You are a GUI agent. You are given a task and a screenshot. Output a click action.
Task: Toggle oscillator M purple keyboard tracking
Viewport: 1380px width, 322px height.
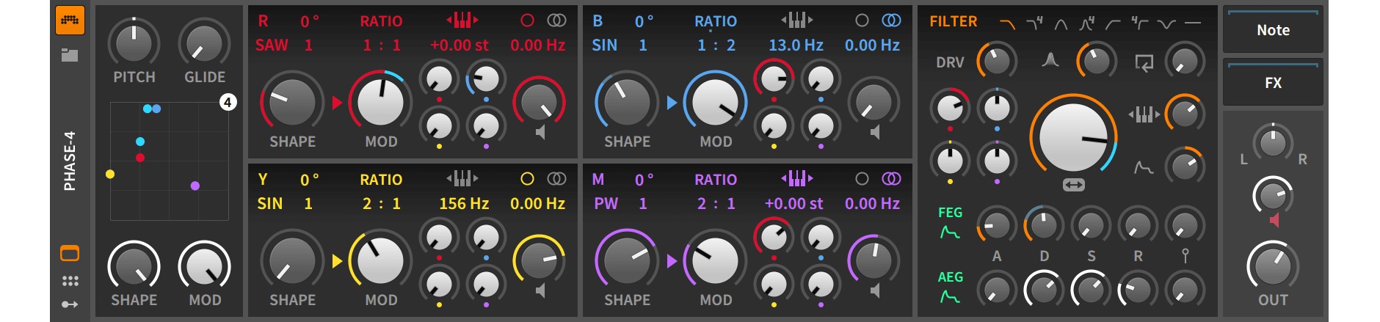tap(796, 178)
